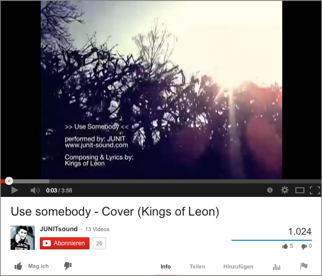Viewport: 322px width, 276px height.
Task: Click the progress bar scrubber handle
Action: [9, 181]
